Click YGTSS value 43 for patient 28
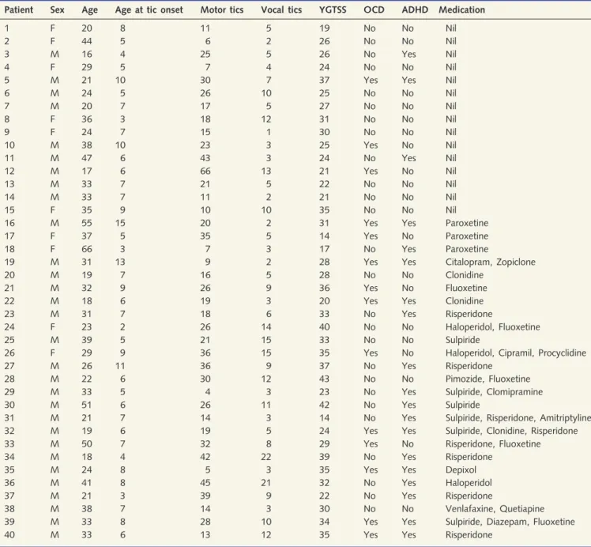 tap(325, 379)
